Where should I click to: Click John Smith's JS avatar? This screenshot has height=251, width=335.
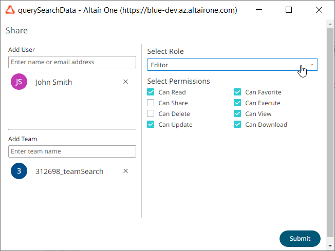pos(19,82)
